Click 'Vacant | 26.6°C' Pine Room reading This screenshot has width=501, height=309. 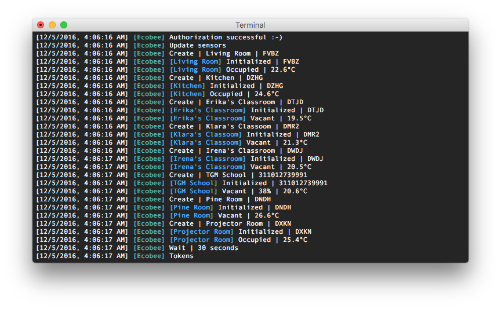(248, 216)
